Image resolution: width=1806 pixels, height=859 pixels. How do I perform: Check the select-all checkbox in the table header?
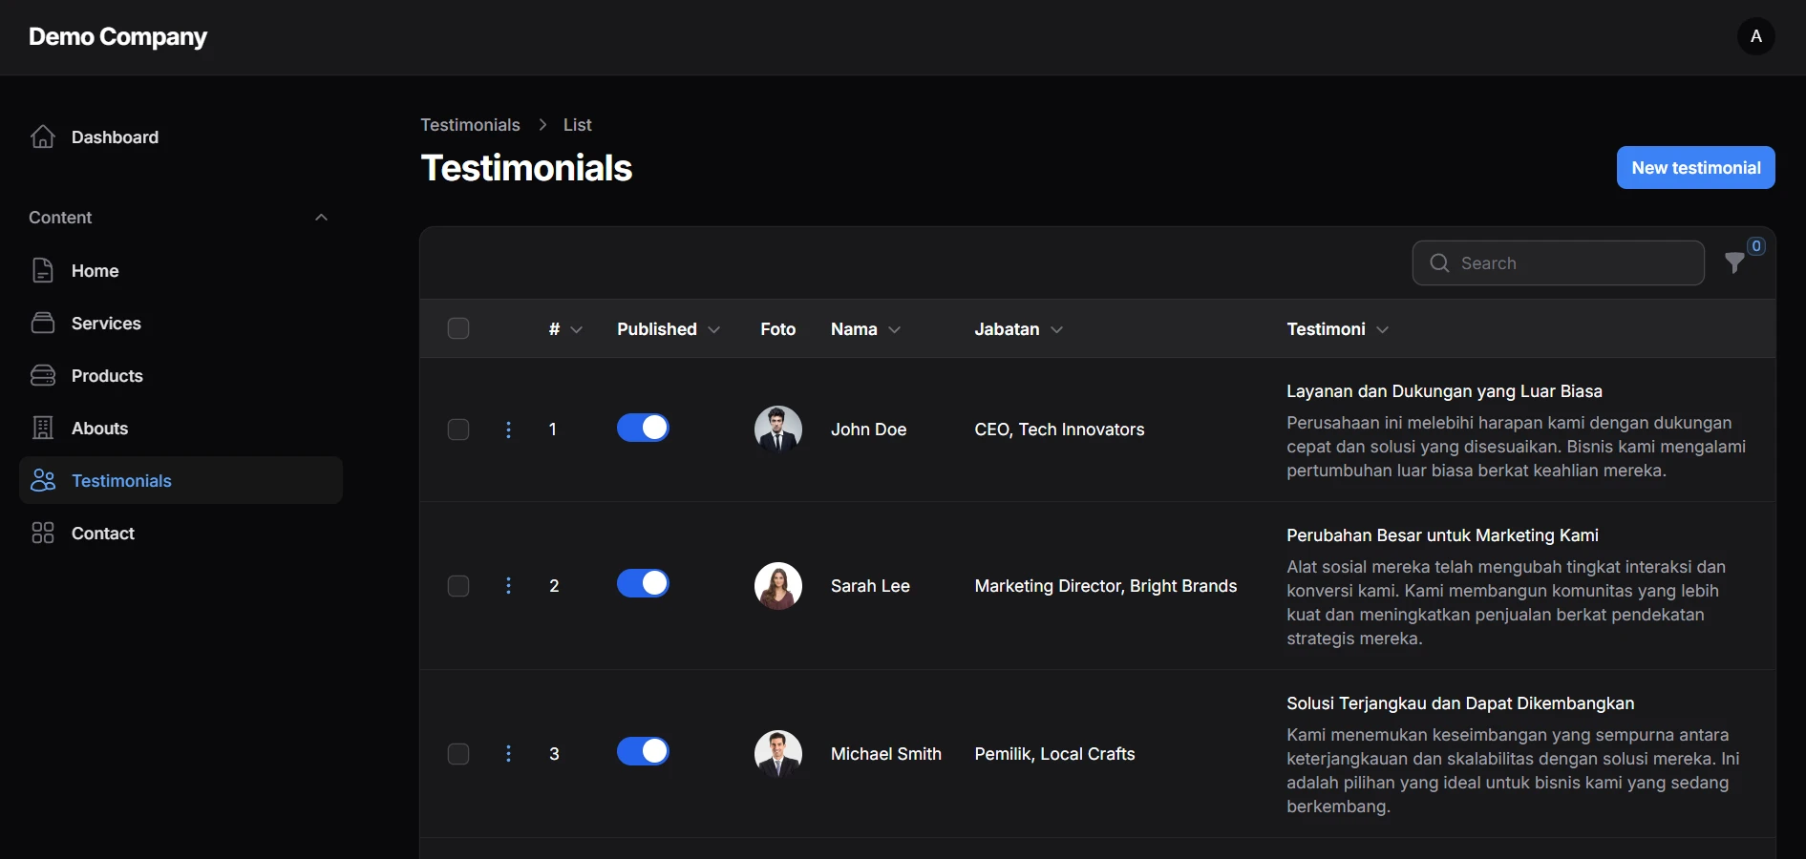click(457, 328)
